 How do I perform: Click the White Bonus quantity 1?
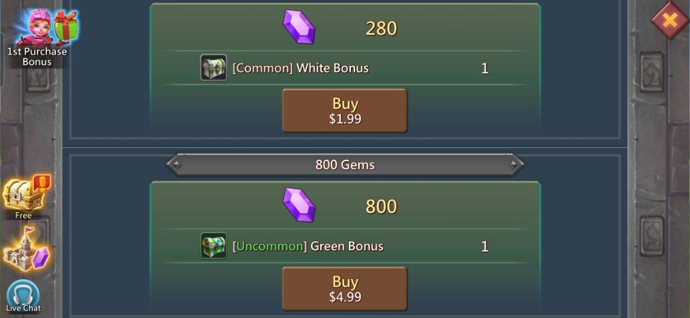click(x=484, y=68)
